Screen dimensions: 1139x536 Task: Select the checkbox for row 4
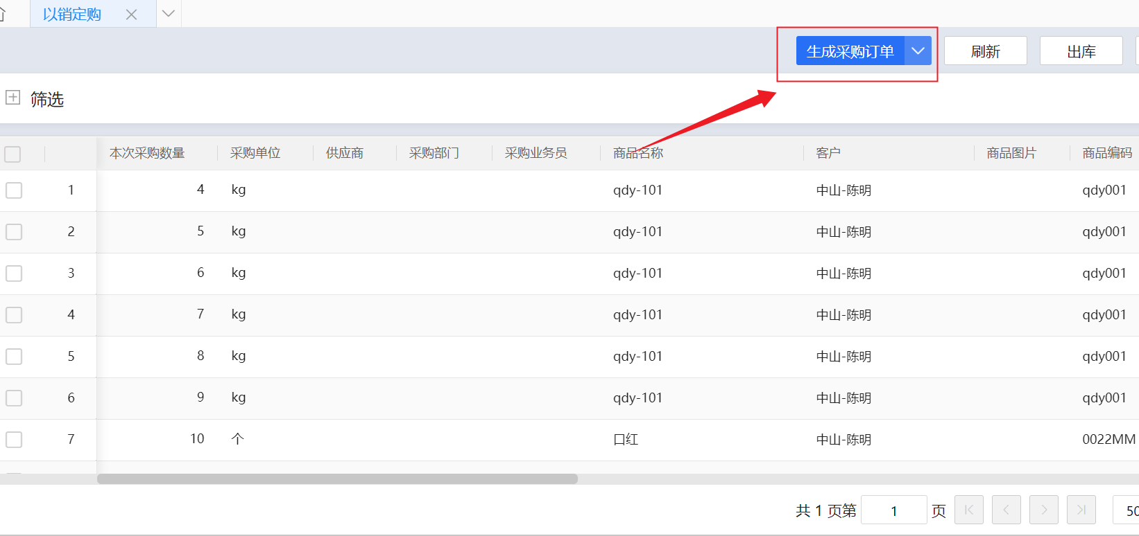point(14,315)
